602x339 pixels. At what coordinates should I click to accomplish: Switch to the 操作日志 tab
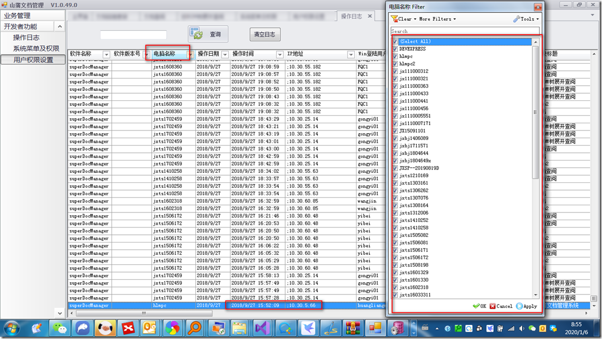351,16
